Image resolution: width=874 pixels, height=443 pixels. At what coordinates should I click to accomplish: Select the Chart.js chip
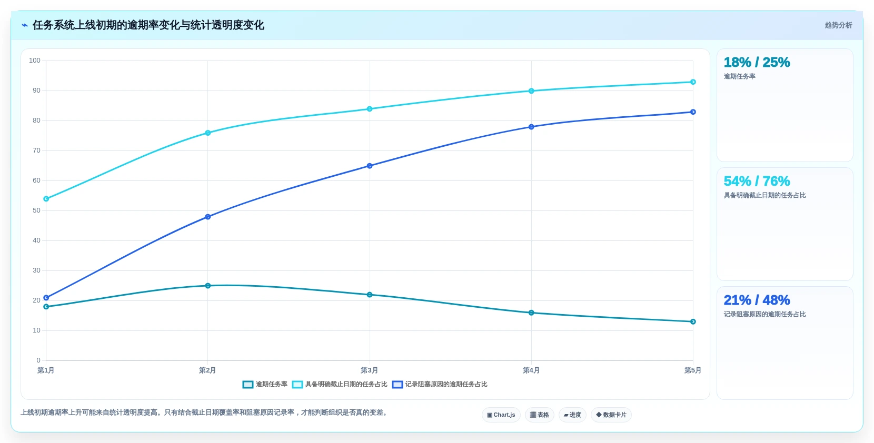501,415
